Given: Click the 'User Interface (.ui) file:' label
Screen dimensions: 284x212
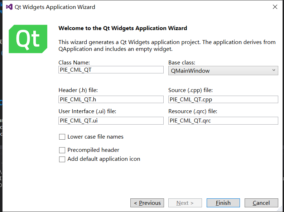Looking at the screenshot, I should tap(87, 111).
